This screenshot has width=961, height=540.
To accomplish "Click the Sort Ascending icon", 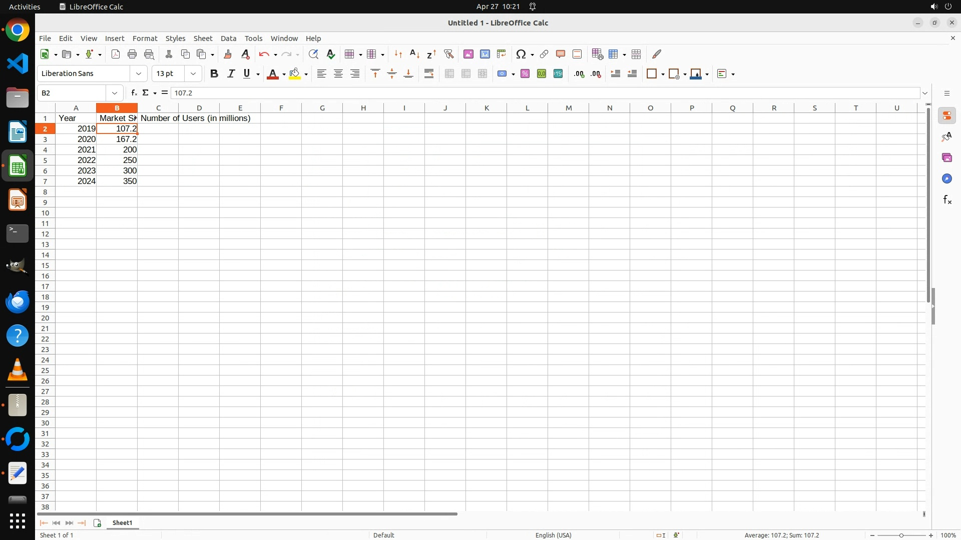I will (x=414, y=54).
